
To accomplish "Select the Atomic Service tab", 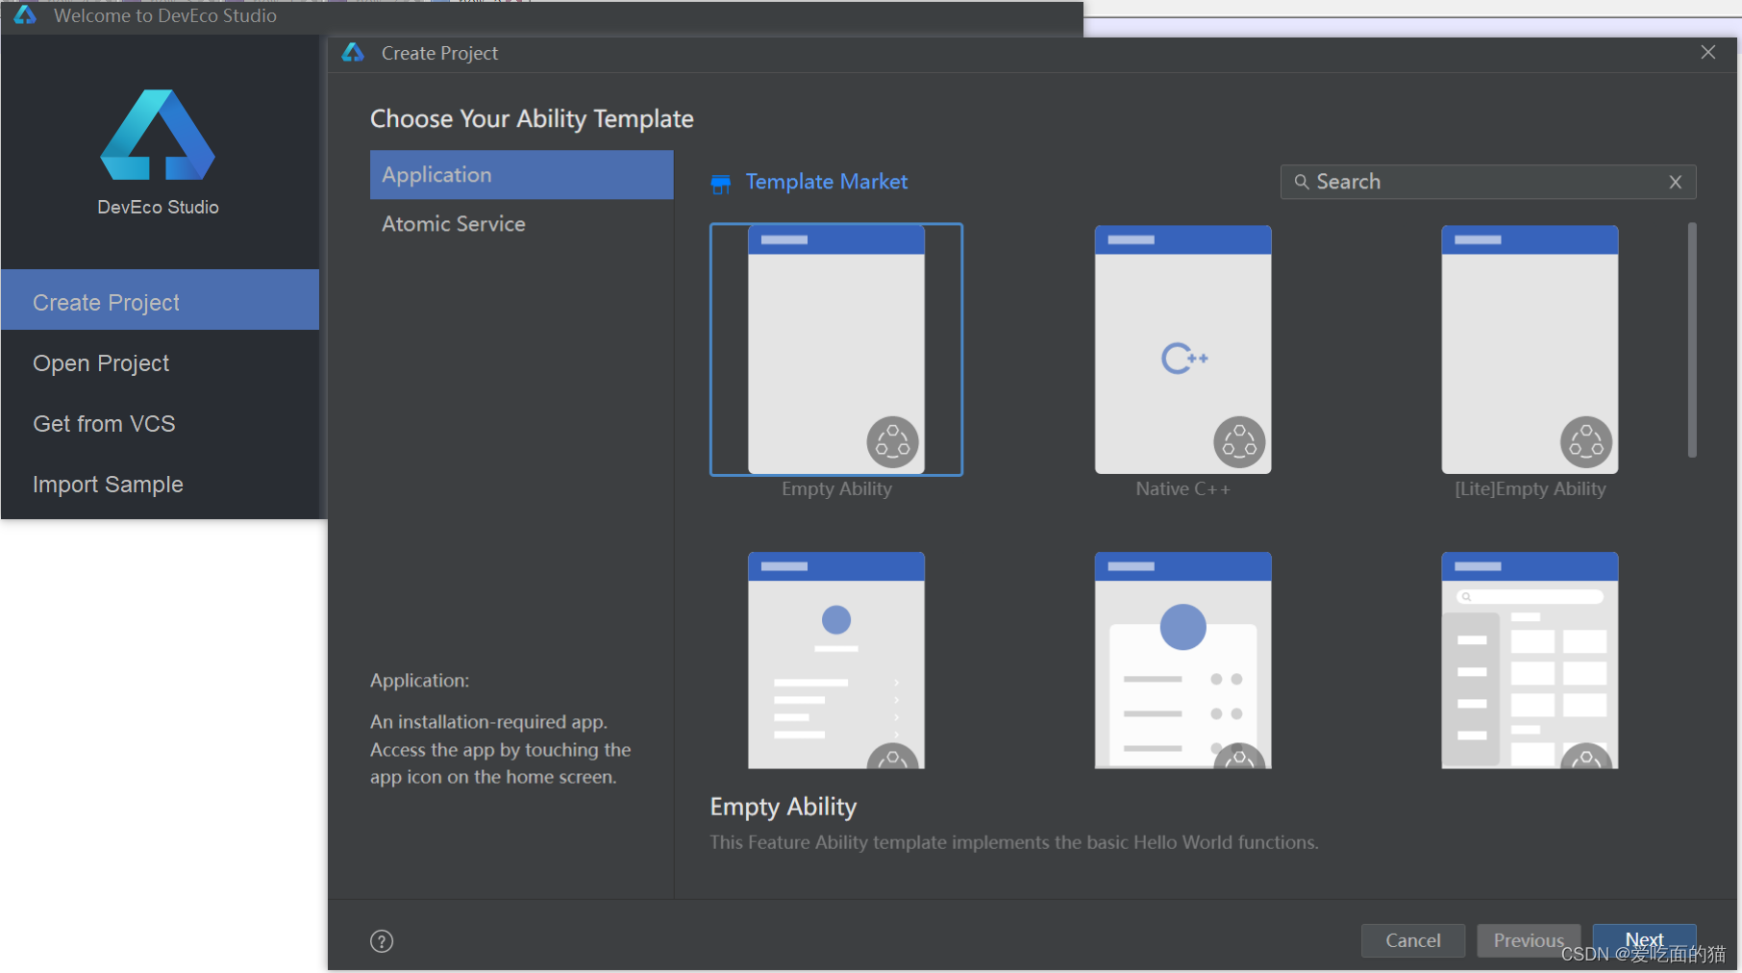I will tap(521, 224).
